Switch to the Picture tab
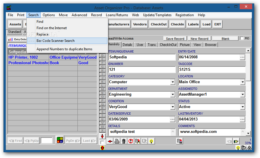Image resolution: width=260 pixels, height=158 pixels. [185, 45]
